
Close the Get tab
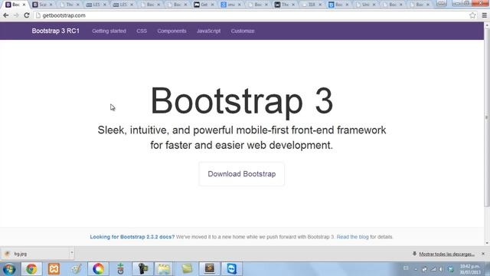tap(213, 5)
